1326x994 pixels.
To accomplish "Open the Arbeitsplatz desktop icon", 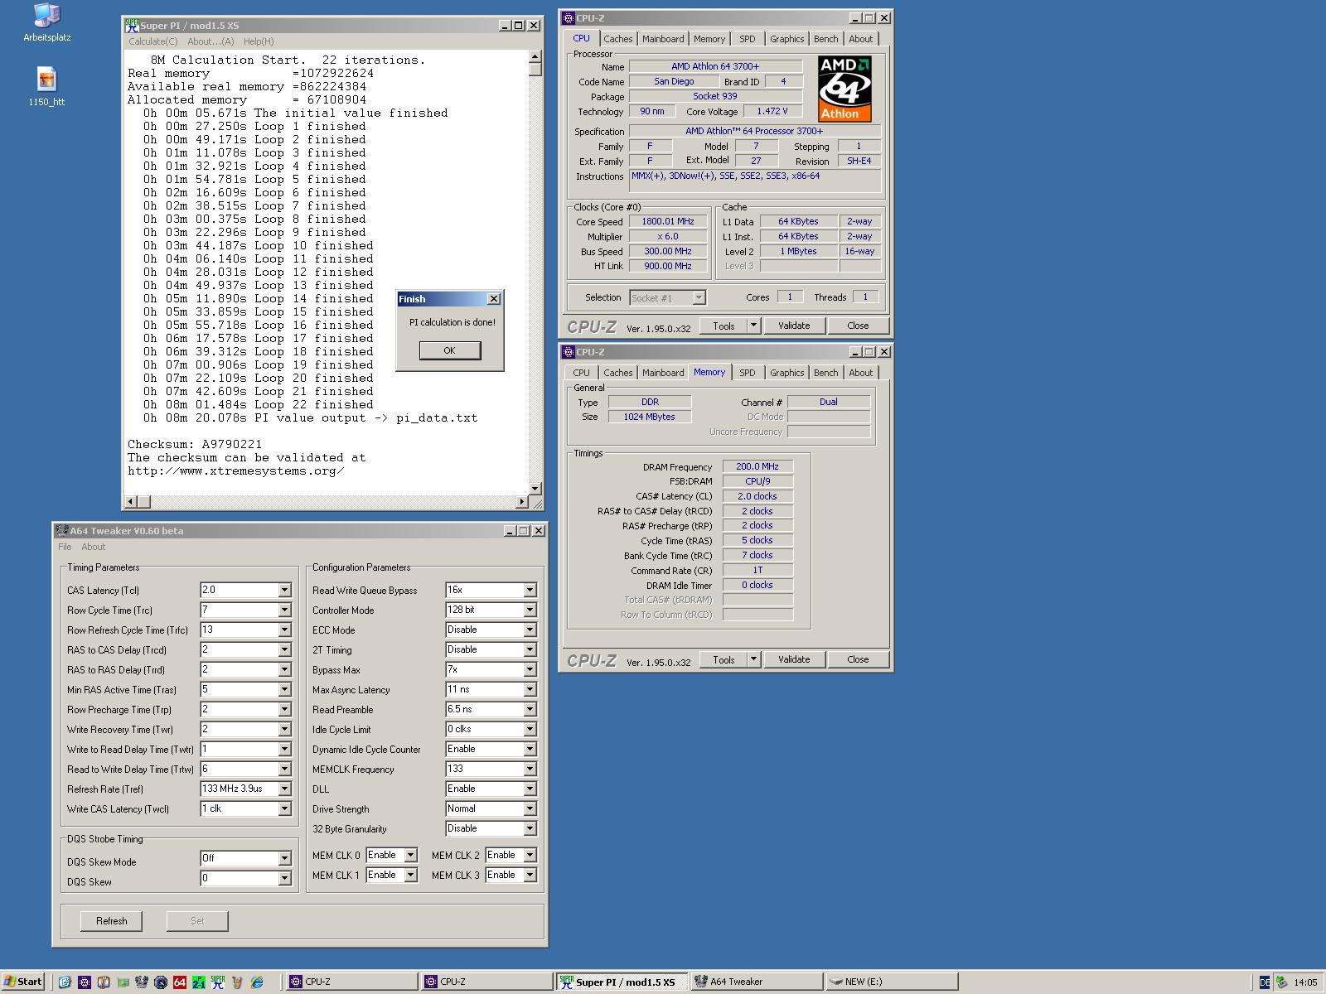I will coord(47,22).
